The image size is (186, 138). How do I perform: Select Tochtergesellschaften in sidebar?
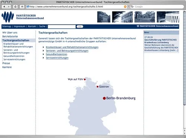[16, 40]
